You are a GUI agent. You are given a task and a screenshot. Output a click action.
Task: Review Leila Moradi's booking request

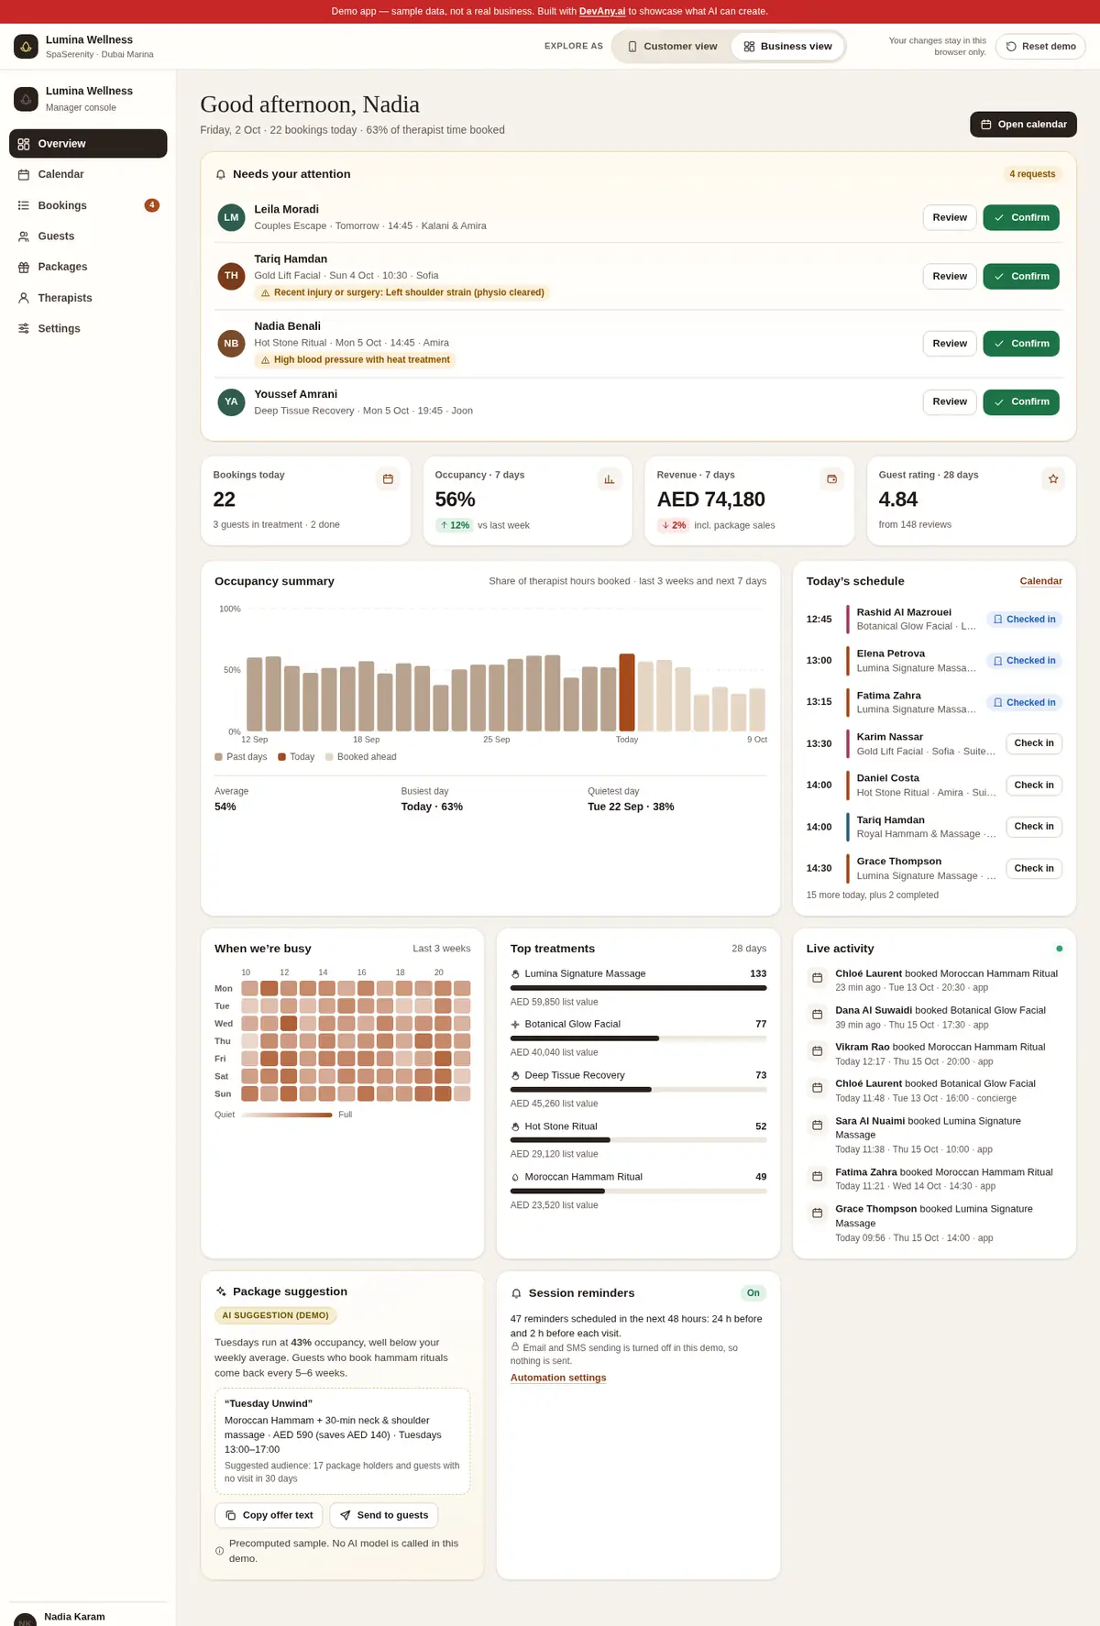(950, 217)
